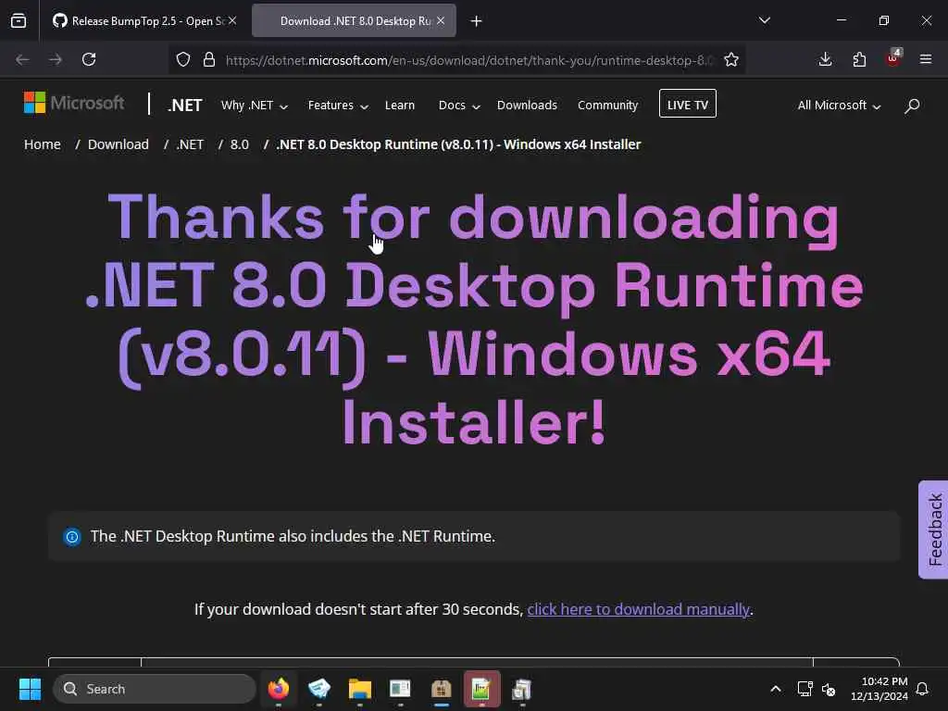Open the Windows Start menu
Viewport: 948px width, 711px height.
click(x=30, y=689)
